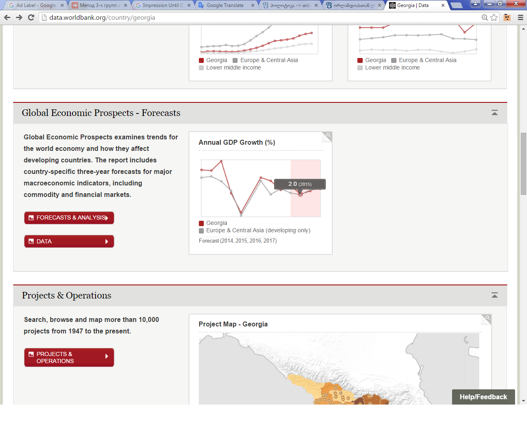Open the Help/Feedback panel
The image size is (527, 421).
click(483, 397)
